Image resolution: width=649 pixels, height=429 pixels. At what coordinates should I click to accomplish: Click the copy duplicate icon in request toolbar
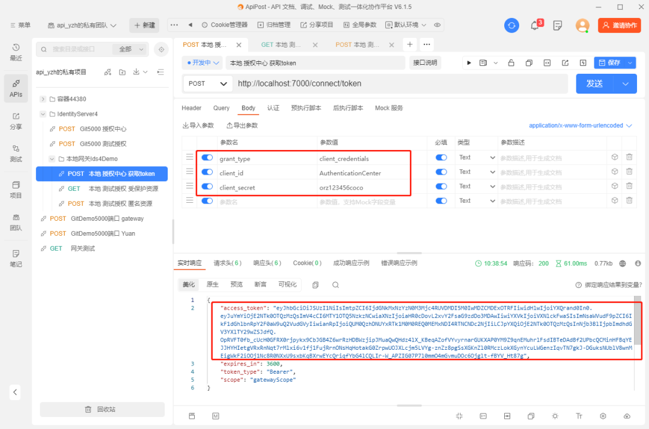tap(529, 63)
